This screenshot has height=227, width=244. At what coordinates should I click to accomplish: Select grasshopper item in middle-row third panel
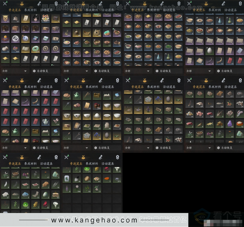(178, 99)
